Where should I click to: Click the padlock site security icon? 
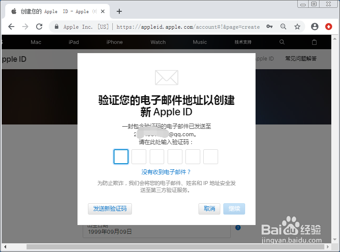pyautogui.click(x=57, y=27)
